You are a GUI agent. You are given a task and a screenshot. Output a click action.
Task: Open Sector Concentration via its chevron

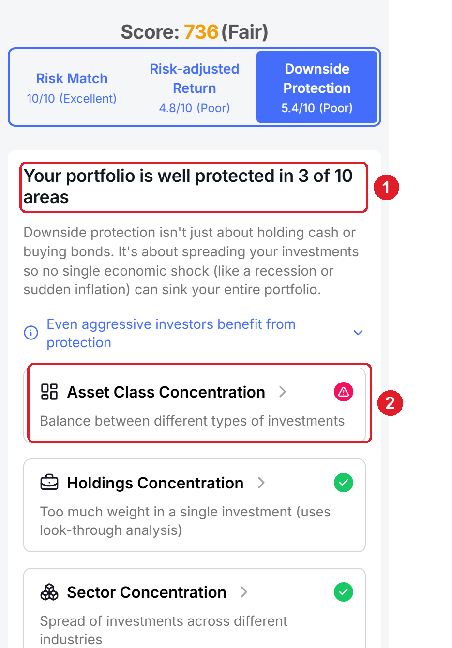coord(244,592)
